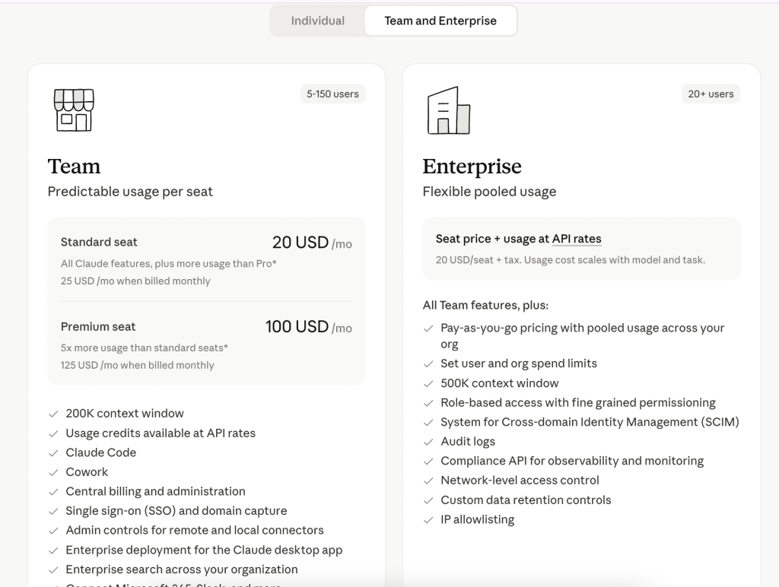Image resolution: width=779 pixels, height=587 pixels.
Task: Click the 100 USD /mo price
Action: [x=309, y=327]
